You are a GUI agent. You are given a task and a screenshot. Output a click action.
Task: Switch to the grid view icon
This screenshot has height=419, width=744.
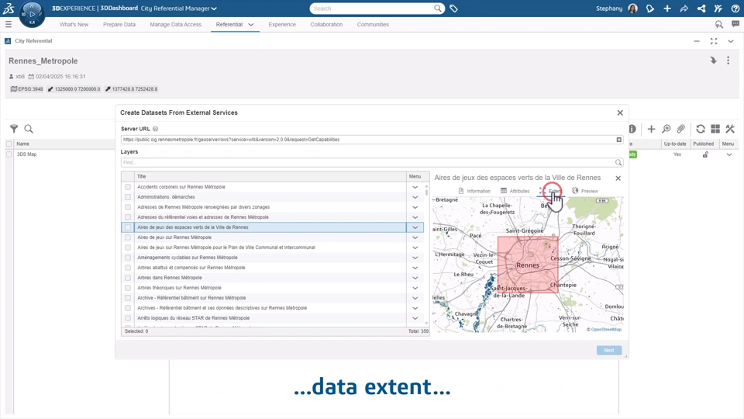click(715, 129)
